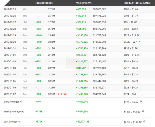The width and height of the screenshot is (155, 127).
Task: Click the +32,977,188 total views figure
Action: click(x=82, y=122)
